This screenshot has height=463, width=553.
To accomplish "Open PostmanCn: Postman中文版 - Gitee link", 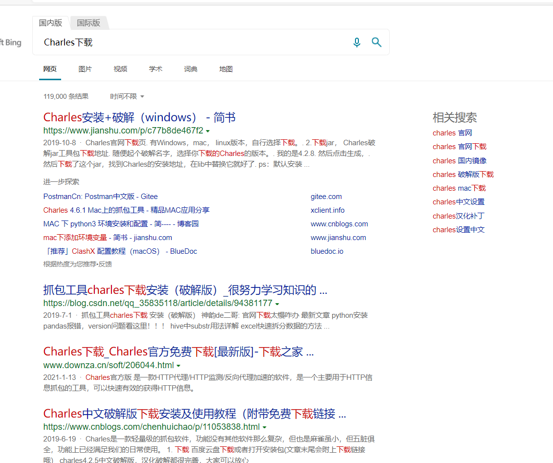I will click(101, 197).
